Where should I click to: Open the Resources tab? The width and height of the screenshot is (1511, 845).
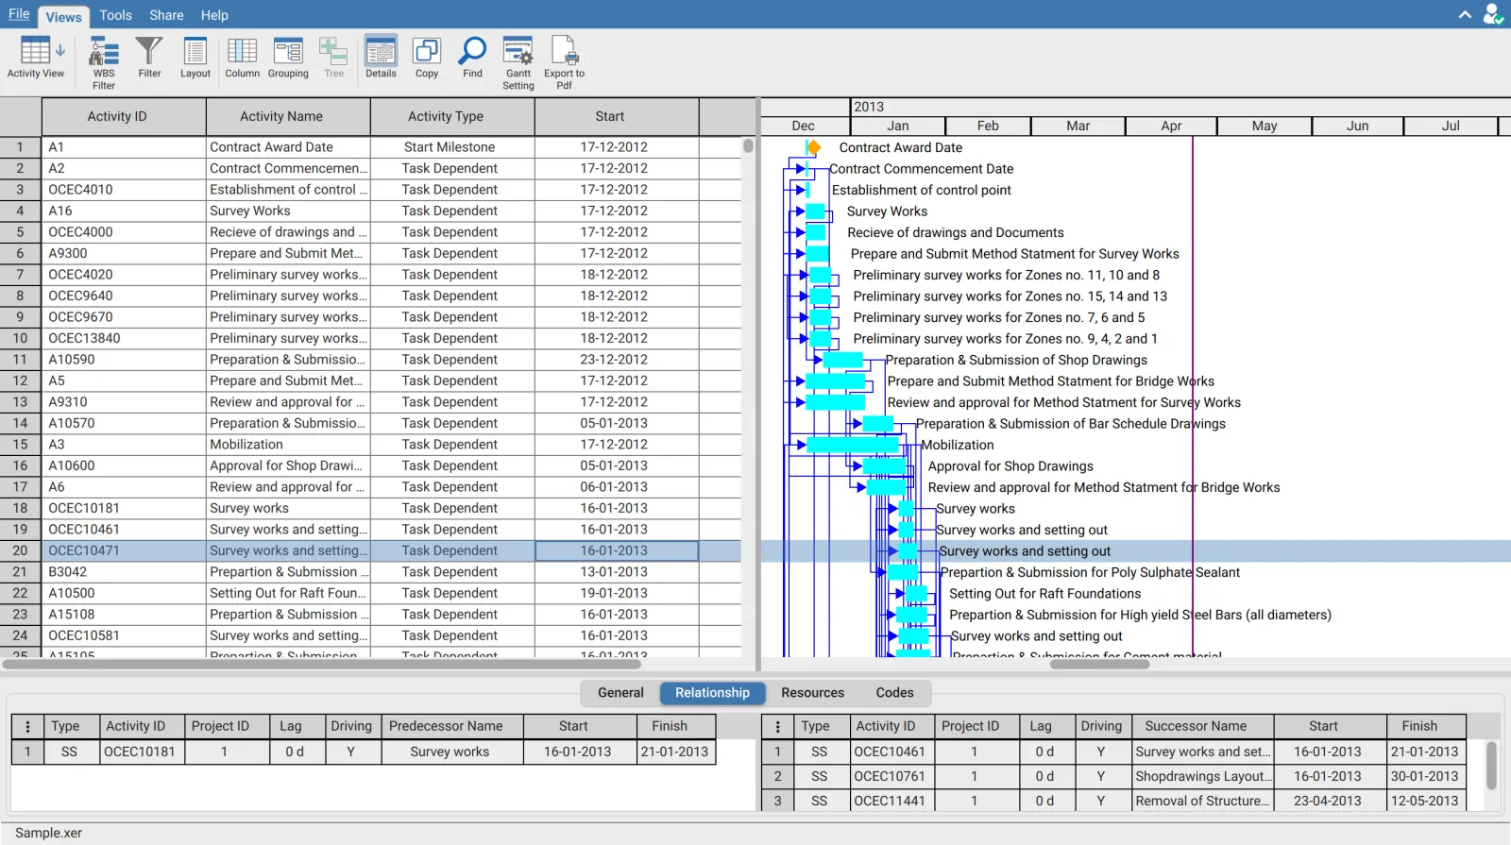click(x=812, y=692)
